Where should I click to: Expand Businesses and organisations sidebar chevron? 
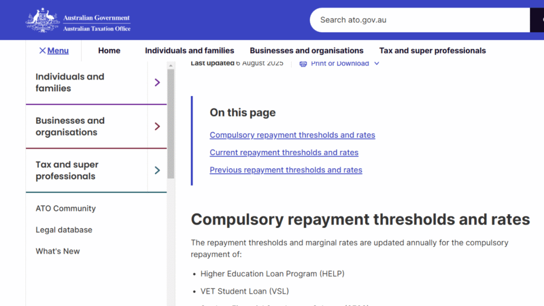[157, 126]
